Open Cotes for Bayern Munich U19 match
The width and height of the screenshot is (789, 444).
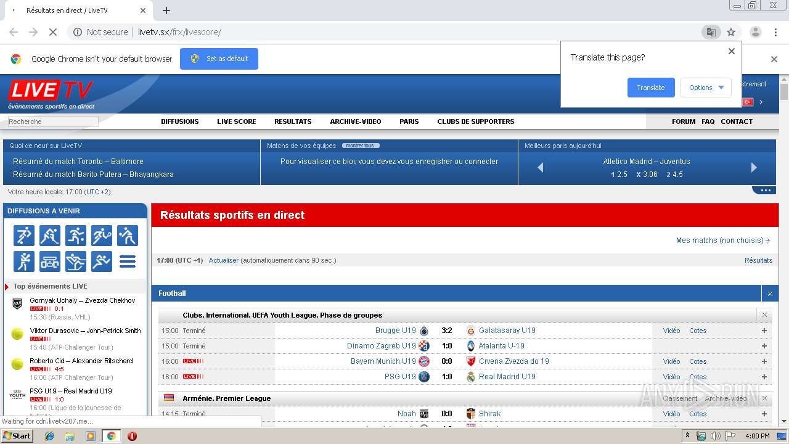pos(698,361)
